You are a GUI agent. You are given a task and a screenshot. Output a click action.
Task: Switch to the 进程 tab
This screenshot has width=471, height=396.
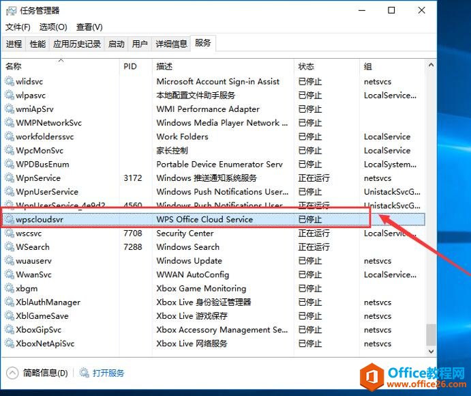click(x=14, y=44)
